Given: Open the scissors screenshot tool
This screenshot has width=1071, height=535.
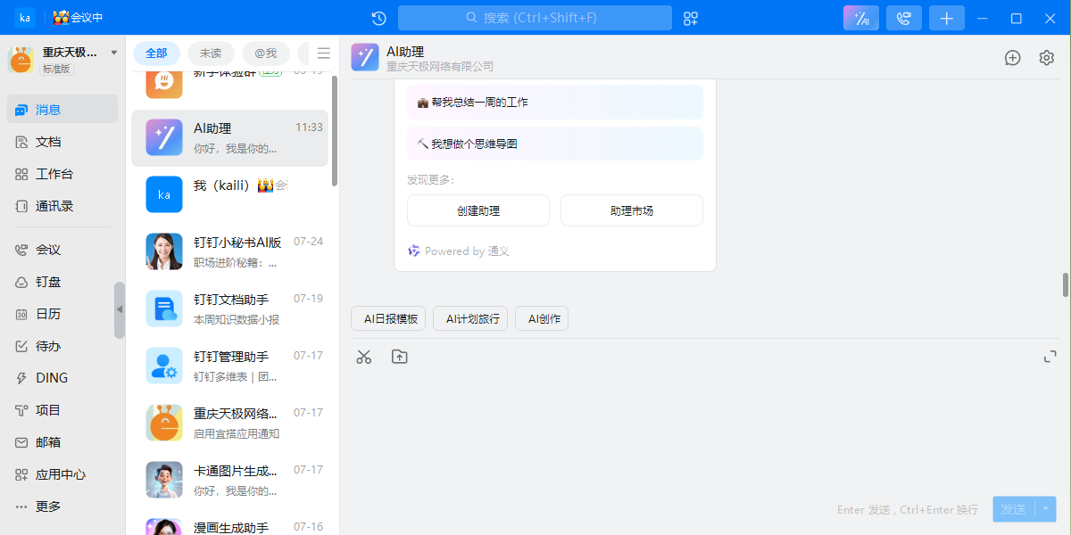Looking at the screenshot, I should [x=363, y=356].
